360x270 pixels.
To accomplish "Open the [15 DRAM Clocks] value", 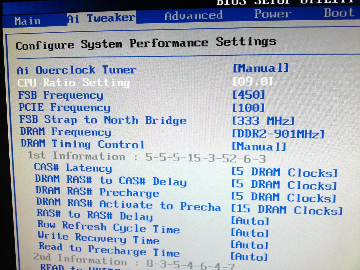I will (287, 210).
